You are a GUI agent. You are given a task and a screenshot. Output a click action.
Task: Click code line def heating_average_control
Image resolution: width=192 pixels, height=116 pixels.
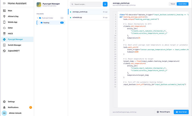click(x=134, y=17)
